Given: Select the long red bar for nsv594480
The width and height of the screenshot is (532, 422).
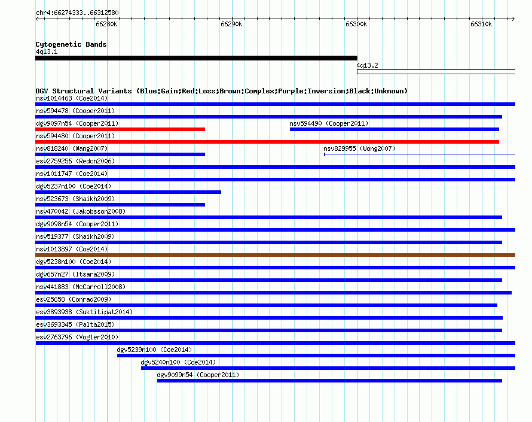Looking at the screenshot, I should pyautogui.click(x=267, y=142).
